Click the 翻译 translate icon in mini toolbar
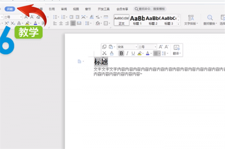Image resolution: width=225 pixels, height=149 pixels. click(177, 50)
